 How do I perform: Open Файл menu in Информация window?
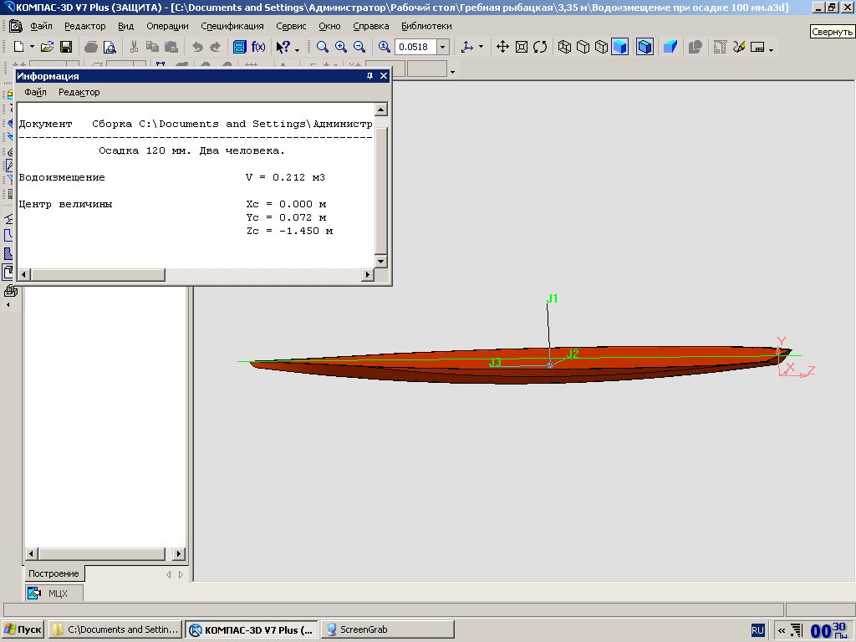[35, 92]
